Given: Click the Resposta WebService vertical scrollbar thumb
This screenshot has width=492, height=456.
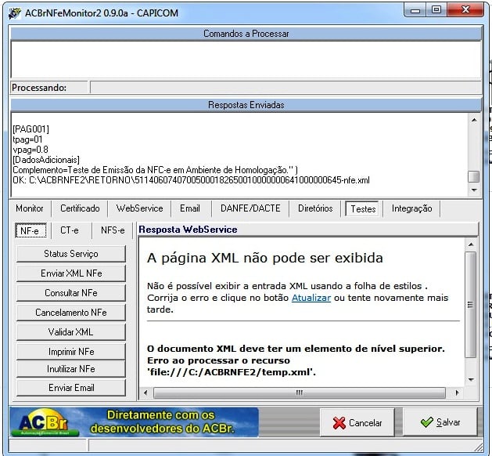Looking at the screenshot, I should coord(470,304).
